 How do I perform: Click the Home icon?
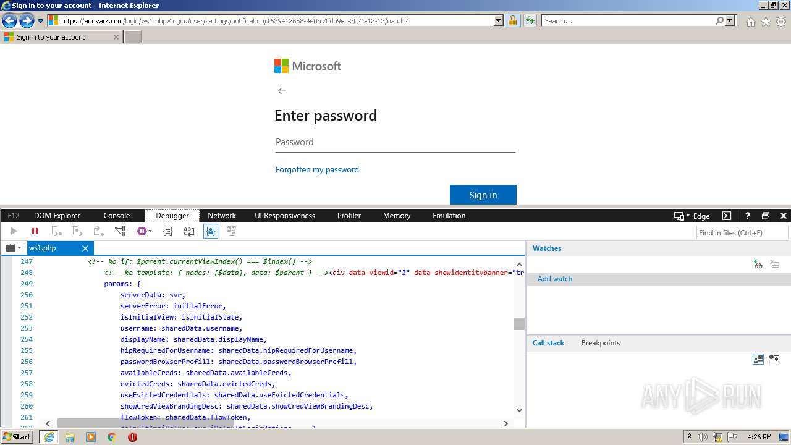click(750, 22)
